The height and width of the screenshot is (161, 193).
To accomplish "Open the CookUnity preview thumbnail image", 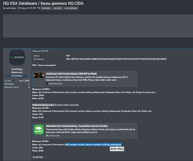I will click(x=39, y=75).
